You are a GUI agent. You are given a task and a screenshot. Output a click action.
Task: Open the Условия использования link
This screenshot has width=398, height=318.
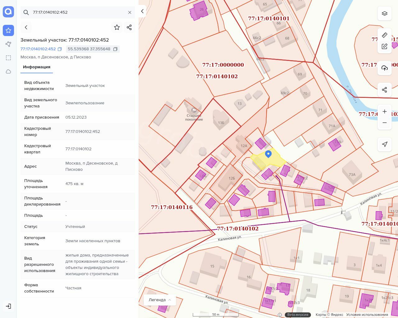(x=367, y=315)
